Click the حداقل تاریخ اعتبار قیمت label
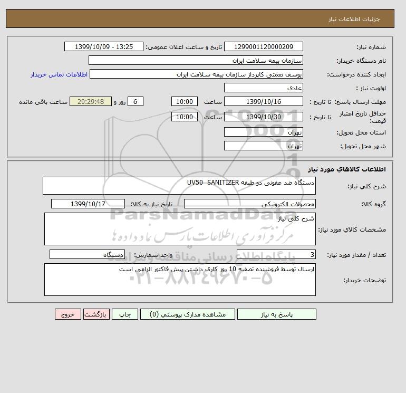Viewport: 406px width, 393px height. point(363,117)
